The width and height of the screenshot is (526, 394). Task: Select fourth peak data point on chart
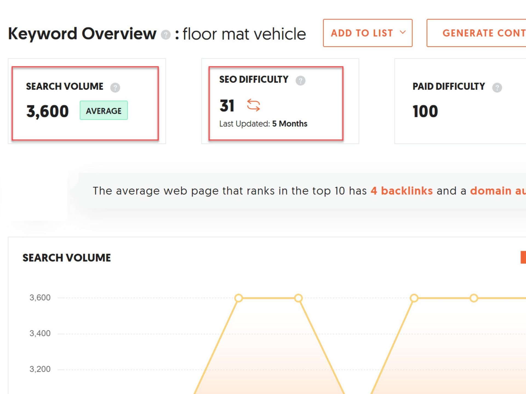(x=474, y=298)
